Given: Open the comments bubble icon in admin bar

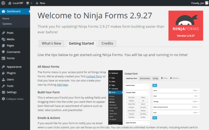Looking at the screenshot, I should pos(28,3).
